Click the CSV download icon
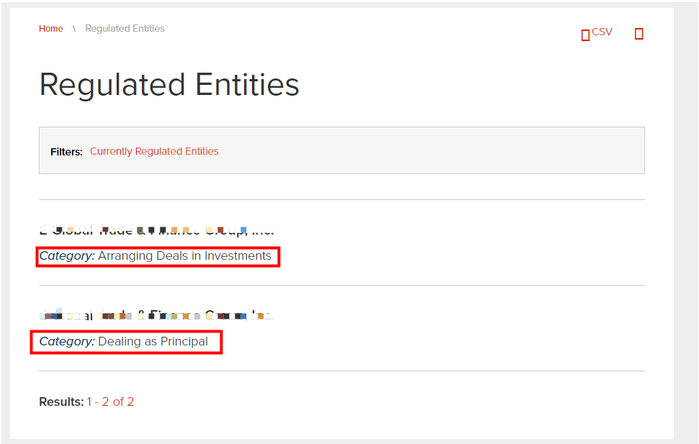The image size is (699, 444). click(585, 35)
